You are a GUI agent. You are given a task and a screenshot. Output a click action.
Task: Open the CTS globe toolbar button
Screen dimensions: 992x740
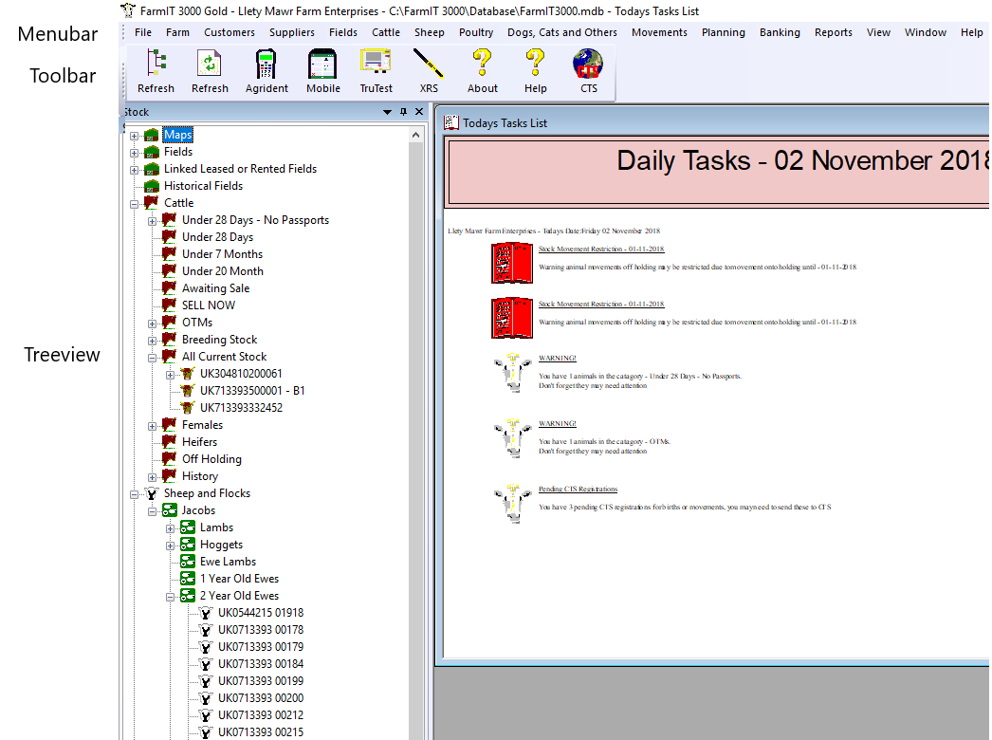588,71
